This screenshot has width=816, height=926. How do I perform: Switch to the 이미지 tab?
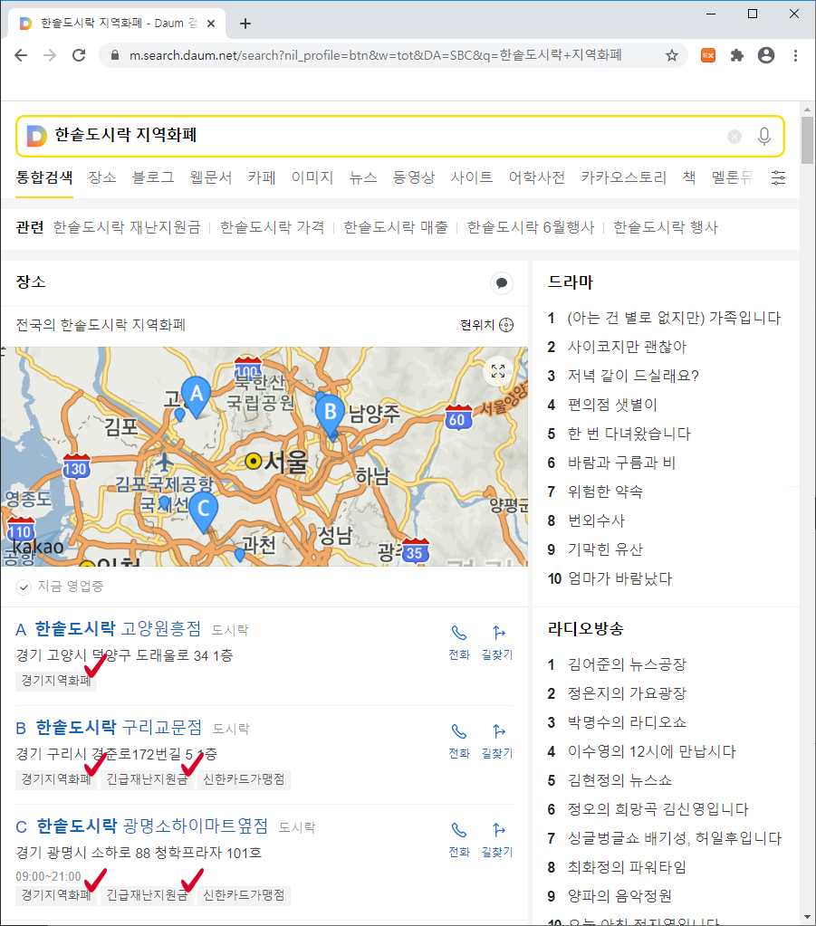click(312, 177)
